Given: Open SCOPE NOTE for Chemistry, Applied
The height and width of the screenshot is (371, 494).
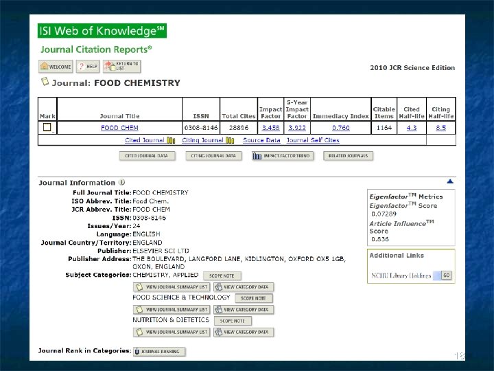Looking at the screenshot, I should pos(222,276).
